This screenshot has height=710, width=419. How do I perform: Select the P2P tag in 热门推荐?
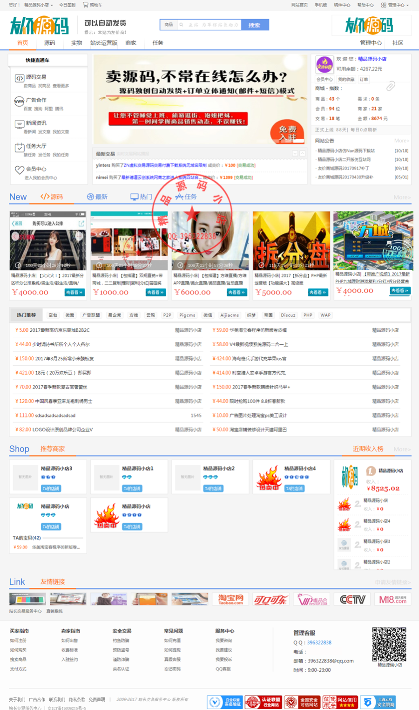[167, 315]
